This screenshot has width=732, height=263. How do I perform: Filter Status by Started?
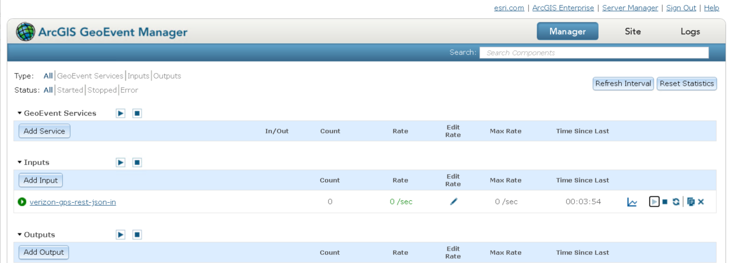[70, 90]
